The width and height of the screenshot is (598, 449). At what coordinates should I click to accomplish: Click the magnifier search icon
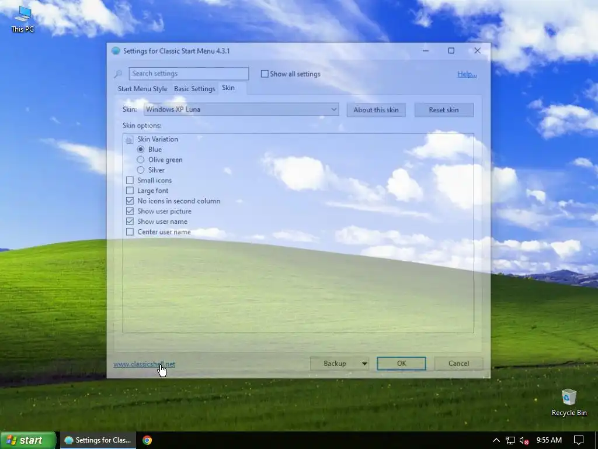pyautogui.click(x=118, y=74)
